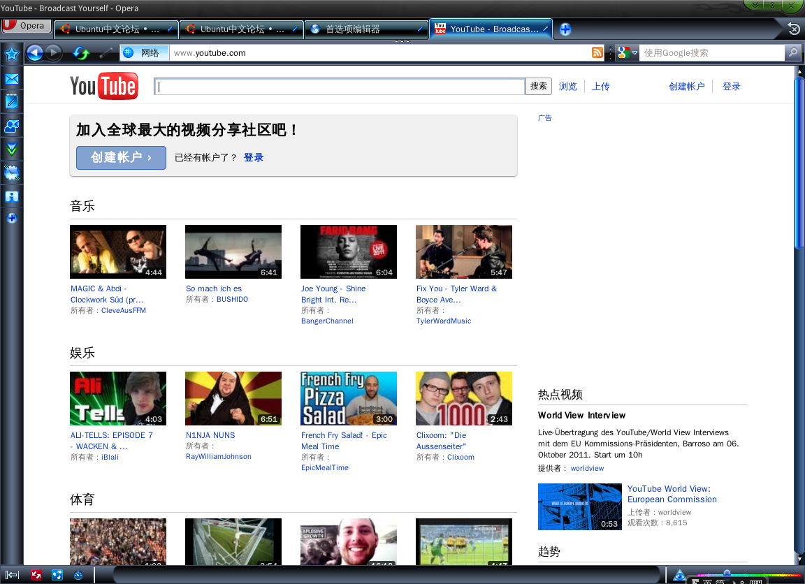The width and height of the screenshot is (805, 584).
Task: Go back with the Back arrow button
Action: 34,53
